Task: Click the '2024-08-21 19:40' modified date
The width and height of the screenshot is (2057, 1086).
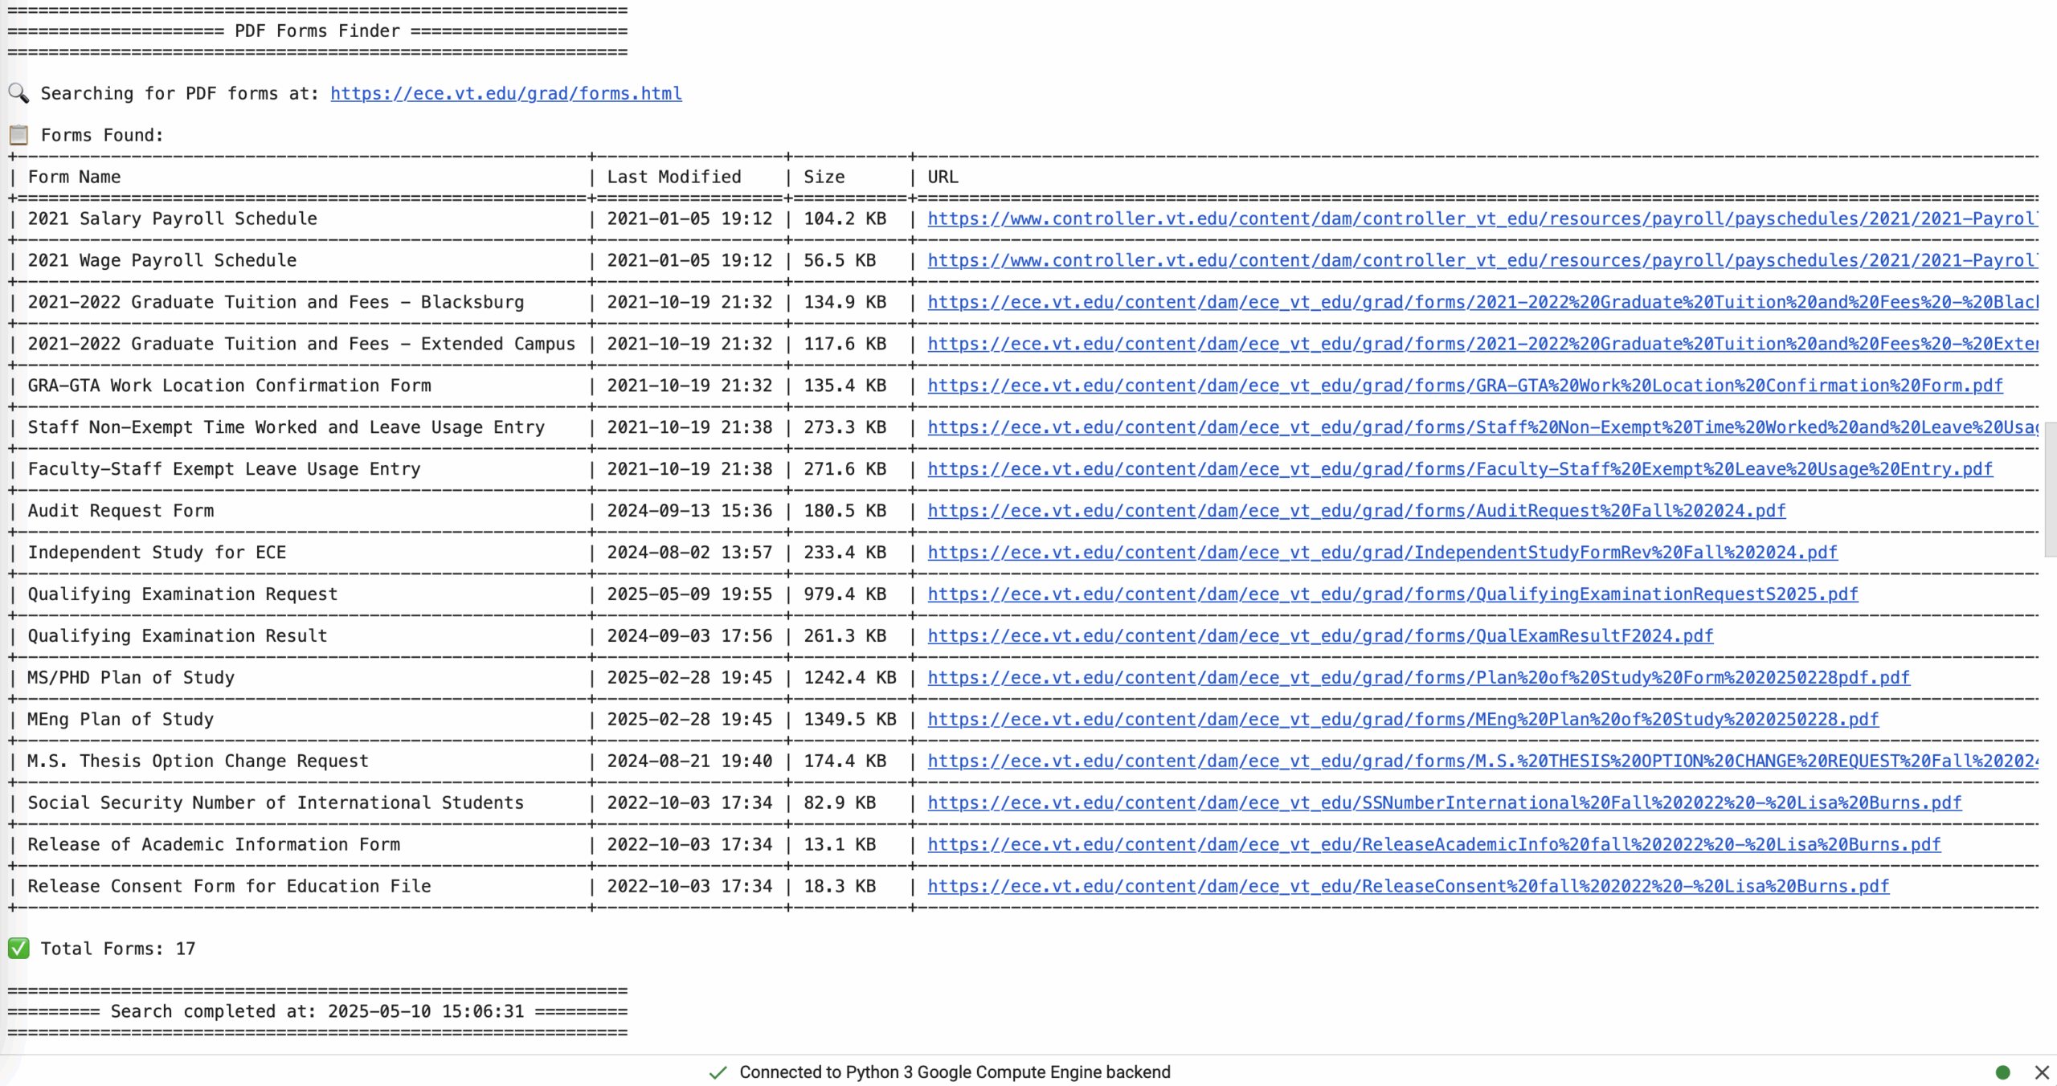Action: 689,761
